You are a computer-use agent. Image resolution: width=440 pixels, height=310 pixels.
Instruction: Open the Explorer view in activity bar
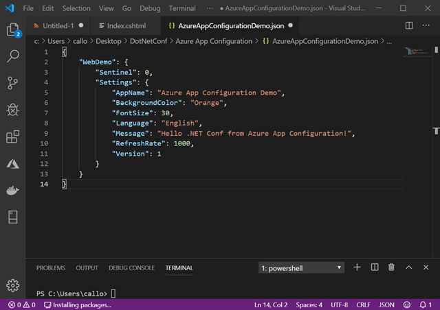[13, 29]
